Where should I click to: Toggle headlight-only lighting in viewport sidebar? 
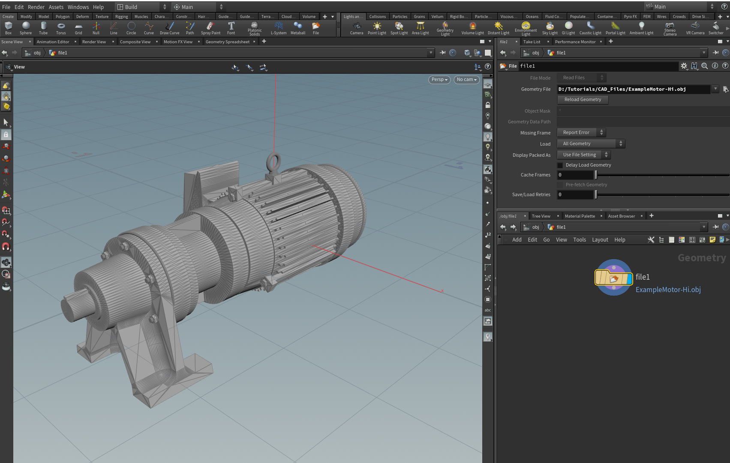(x=488, y=136)
